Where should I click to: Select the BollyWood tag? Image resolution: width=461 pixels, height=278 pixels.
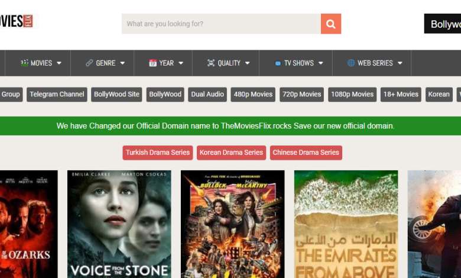(x=165, y=95)
